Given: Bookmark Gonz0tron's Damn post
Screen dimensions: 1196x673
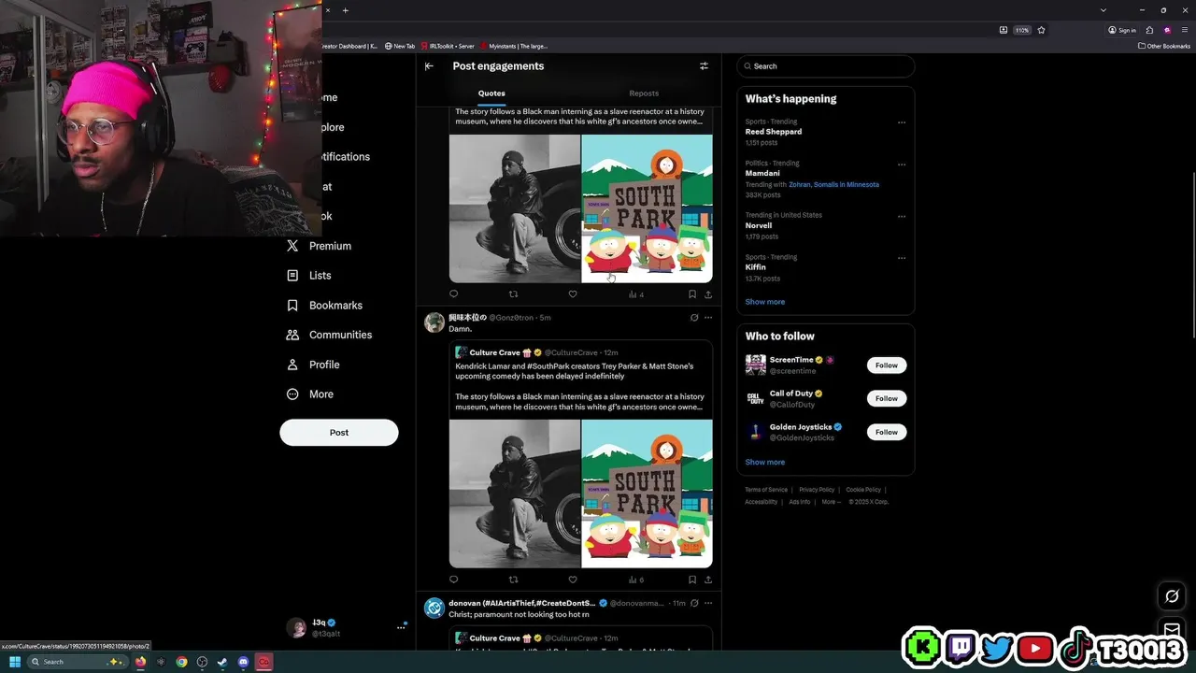Looking at the screenshot, I should point(691,580).
